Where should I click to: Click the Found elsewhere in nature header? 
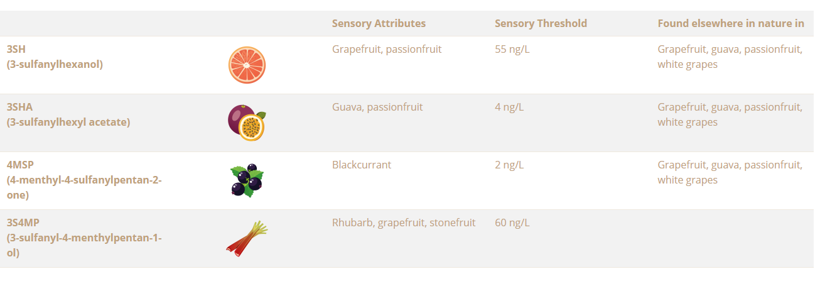[731, 23]
